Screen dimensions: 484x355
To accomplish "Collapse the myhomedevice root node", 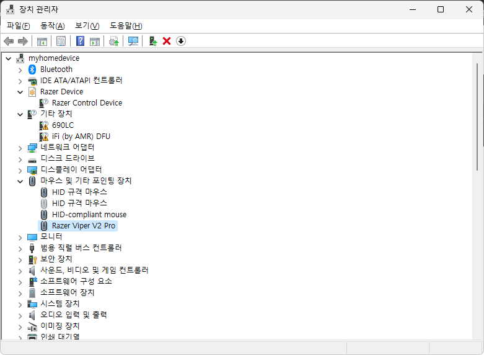I will pyautogui.click(x=8, y=58).
